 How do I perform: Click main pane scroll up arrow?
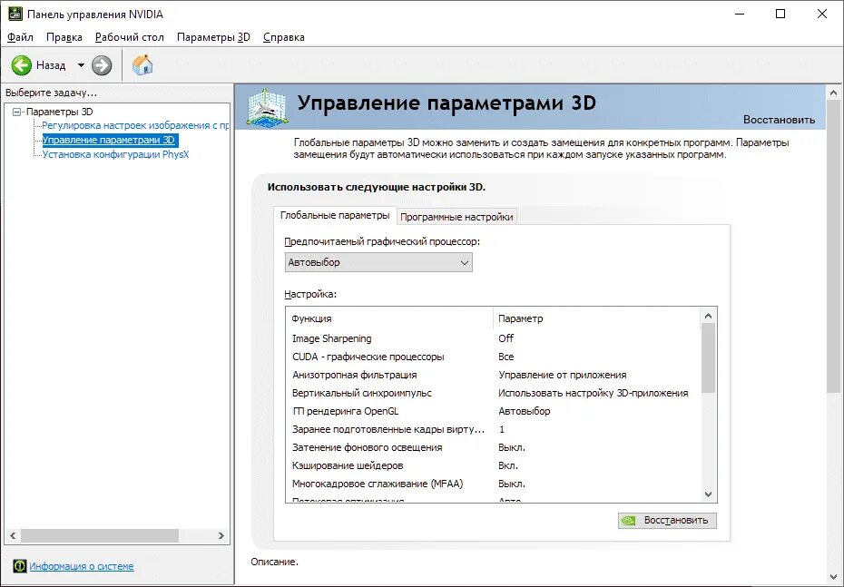834,93
